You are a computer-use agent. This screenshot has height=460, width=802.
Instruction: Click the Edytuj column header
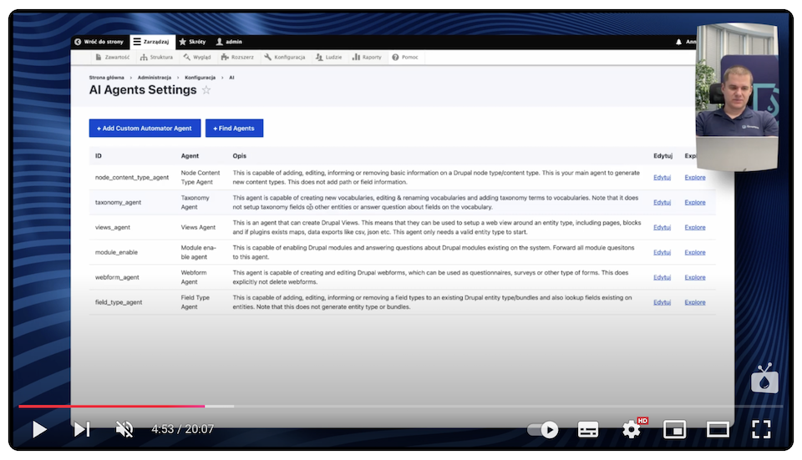662,156
